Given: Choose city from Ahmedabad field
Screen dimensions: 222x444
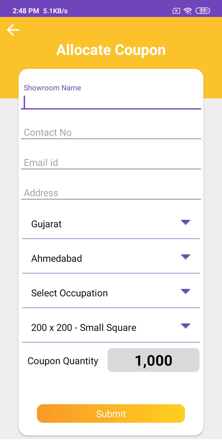Looking at the screenshot, I should pos(111,258).
